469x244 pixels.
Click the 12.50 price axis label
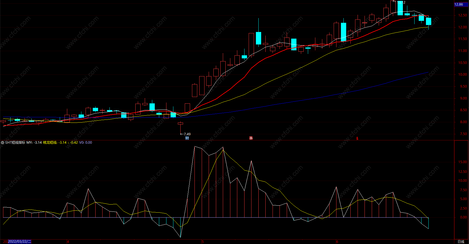click(x=463, y=15)
